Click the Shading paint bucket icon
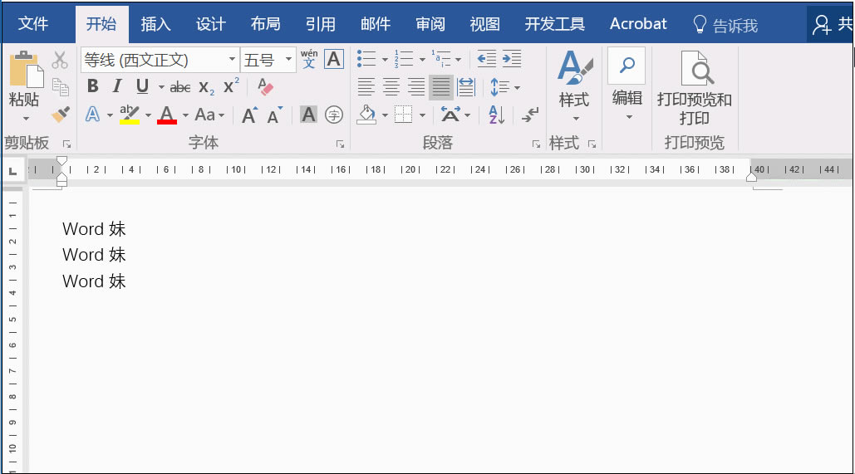855x474 pixels. click(367, 115)
